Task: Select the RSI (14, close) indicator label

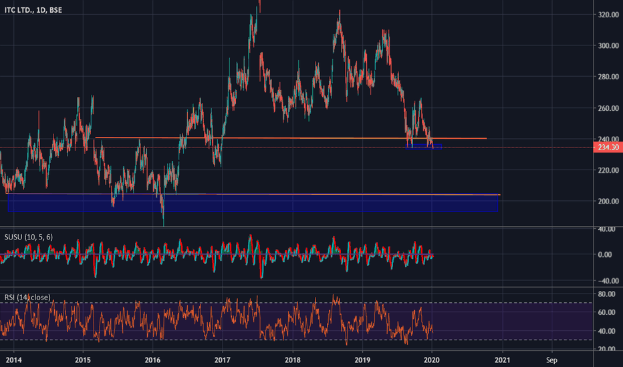Action: click(x=27, y=297)
